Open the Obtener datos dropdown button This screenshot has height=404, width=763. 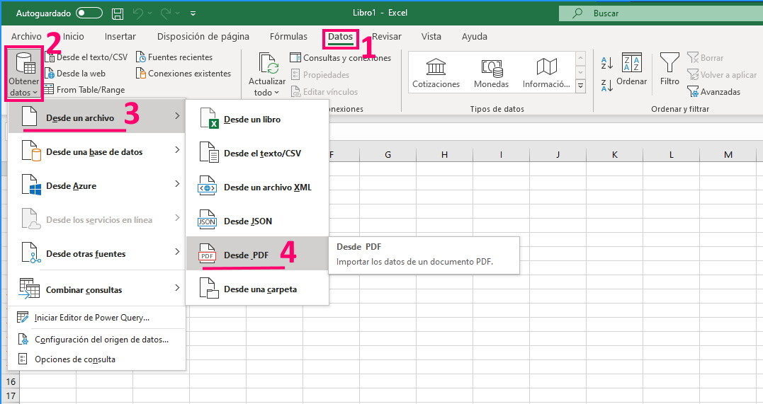pos(24,74)
